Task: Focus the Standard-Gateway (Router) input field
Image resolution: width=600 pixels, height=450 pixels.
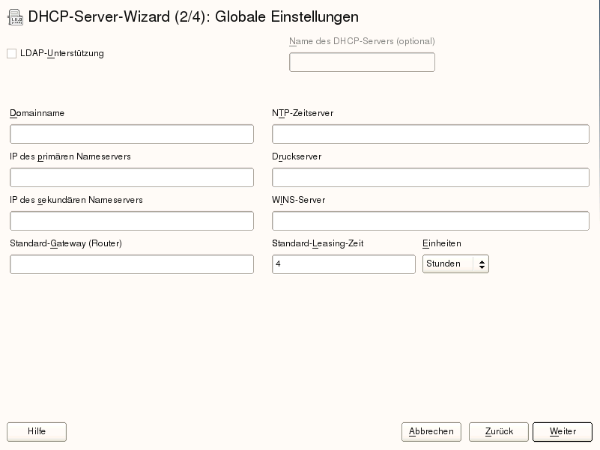Action: pos(132,264)
